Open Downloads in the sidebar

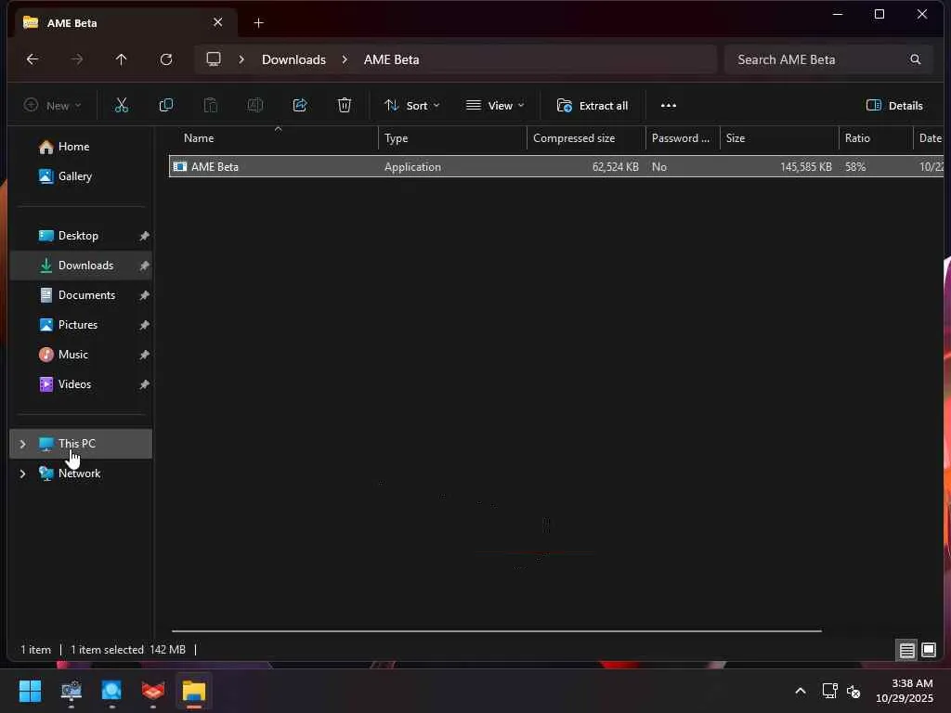81,266
